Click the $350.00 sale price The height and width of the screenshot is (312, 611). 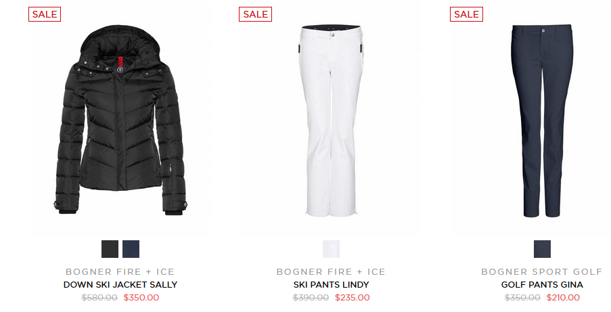141,298
